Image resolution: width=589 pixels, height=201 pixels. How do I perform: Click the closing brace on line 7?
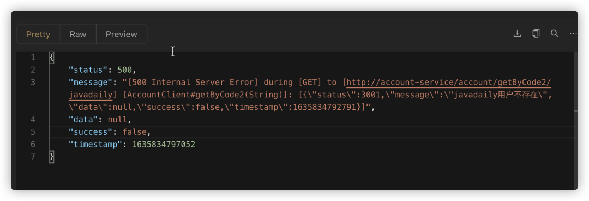pyautogui.click(x=52, y=157)
